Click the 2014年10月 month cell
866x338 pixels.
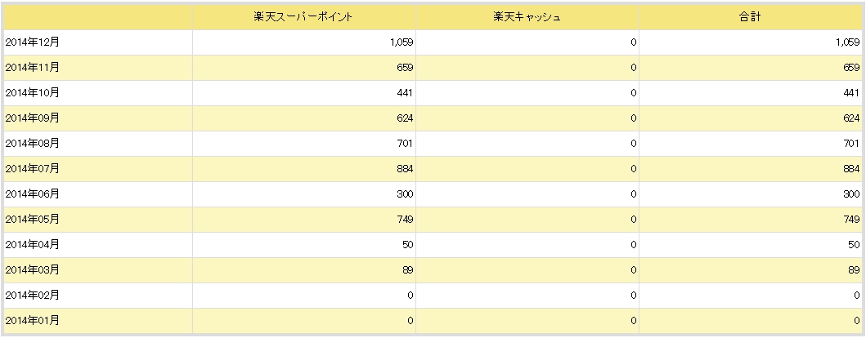coord(32,93)
